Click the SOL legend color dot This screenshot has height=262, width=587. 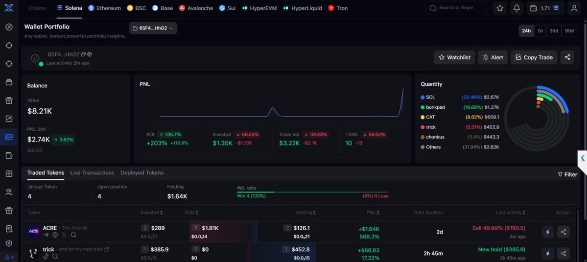tap(423, 97)
